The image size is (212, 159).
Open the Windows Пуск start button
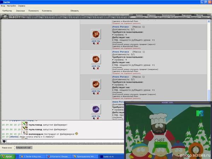coord(8,157)
